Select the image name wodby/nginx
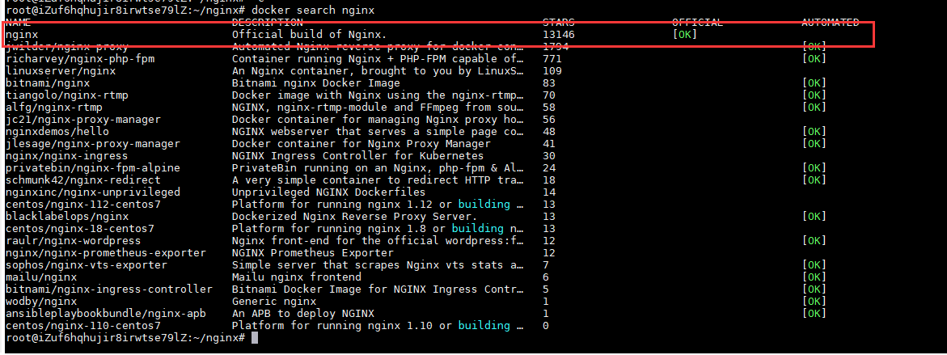Image resolution: width=947 pixels, height=355 pixels. click(41, 300)
